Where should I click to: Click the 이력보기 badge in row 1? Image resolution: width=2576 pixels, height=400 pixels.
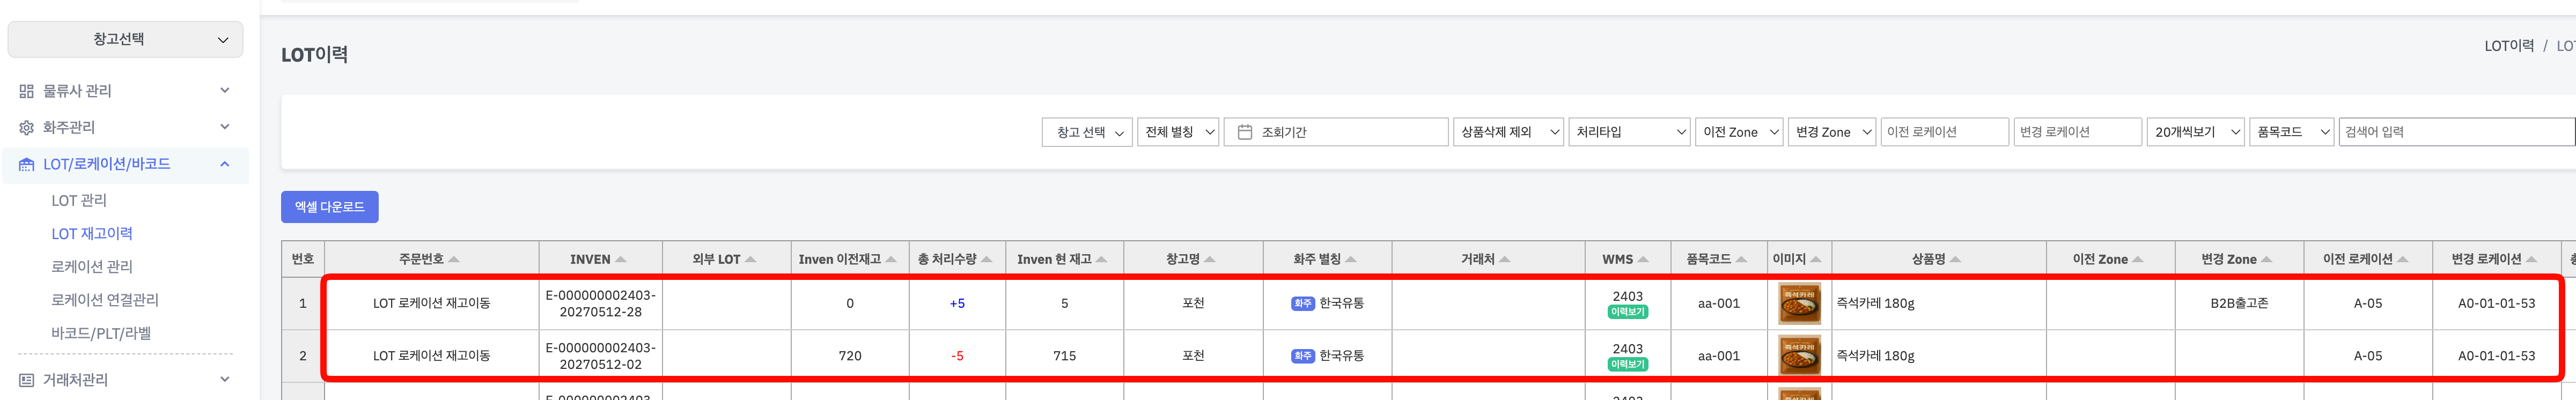click(x=1627, y=312)
